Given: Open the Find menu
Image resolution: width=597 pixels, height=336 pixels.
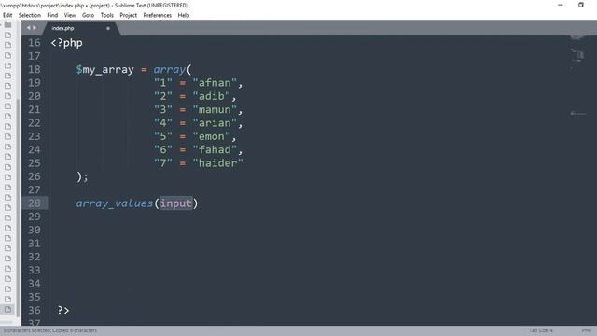Looking at the screenshot, I should 52,15.
